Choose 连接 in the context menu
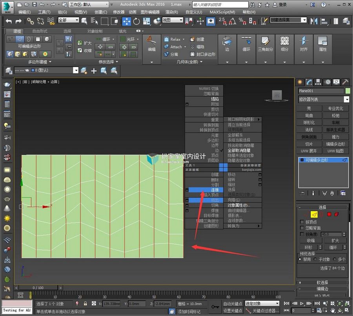The width and height of the screenshot is (353, 316). pos(206,190)
